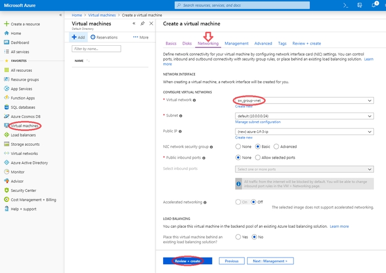The width and height of the screenshot is (386, 273).
Task: Expand the Subnet dropdown
Action: click(x=303, y=116)
